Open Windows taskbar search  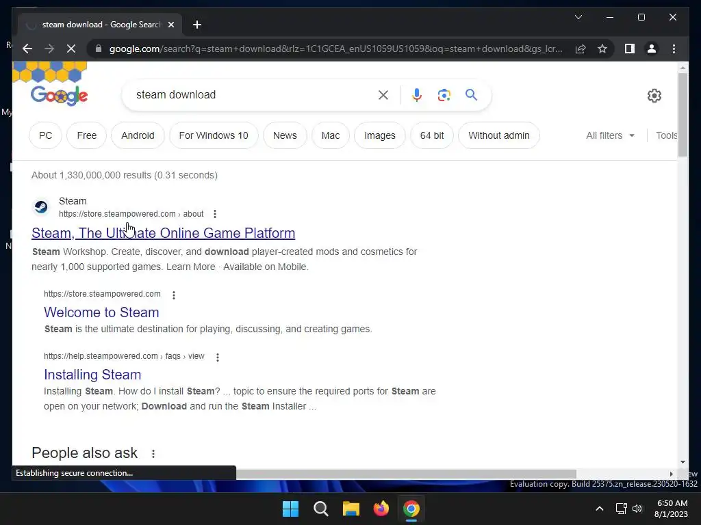[x=320, y=509]
